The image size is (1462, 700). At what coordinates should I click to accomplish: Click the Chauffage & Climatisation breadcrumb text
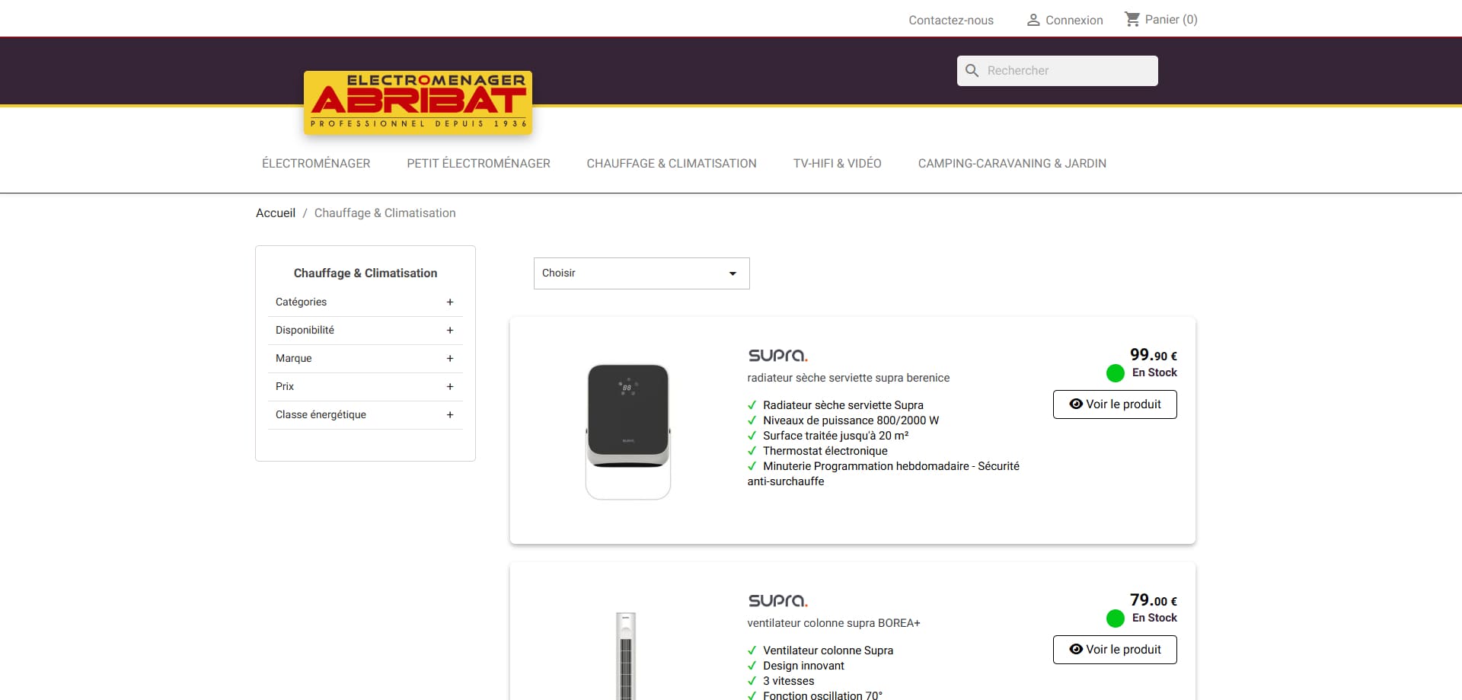pos(385,213)
